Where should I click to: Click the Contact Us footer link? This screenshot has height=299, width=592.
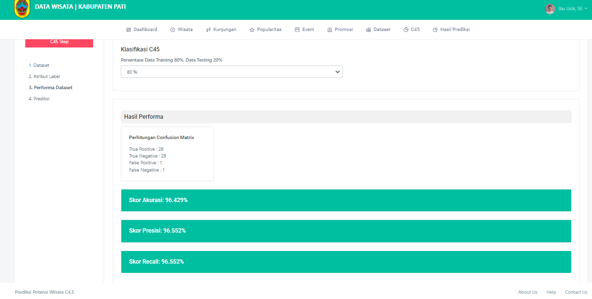(x=576, y=292)
